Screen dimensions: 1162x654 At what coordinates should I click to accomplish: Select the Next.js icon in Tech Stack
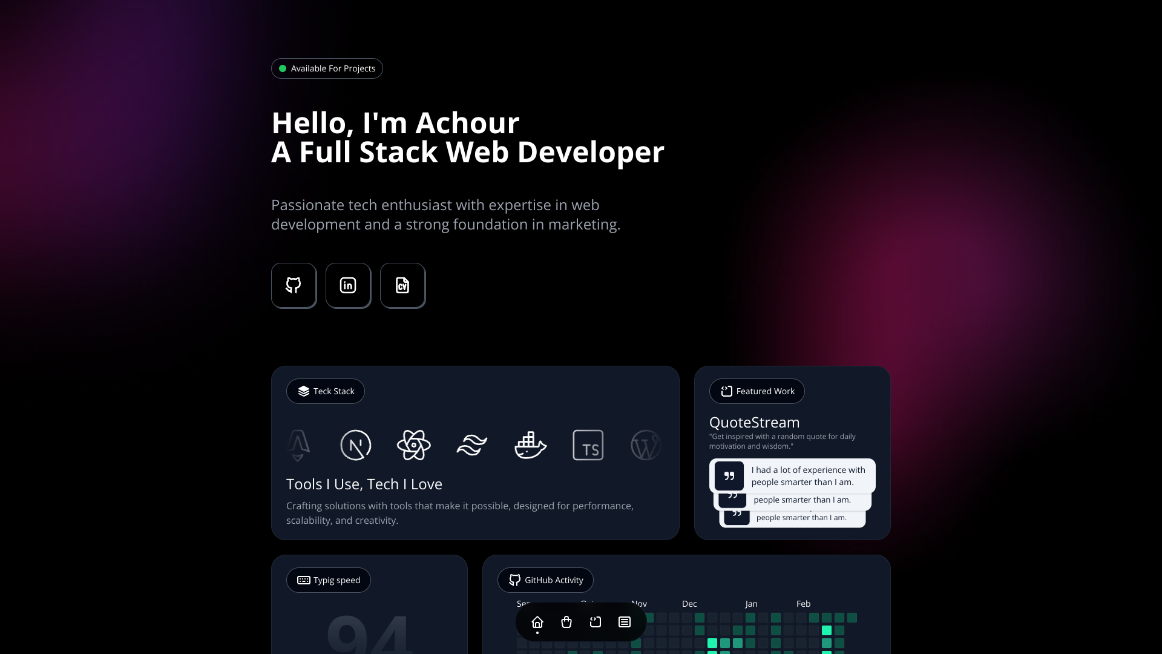(x=355, y=445)
